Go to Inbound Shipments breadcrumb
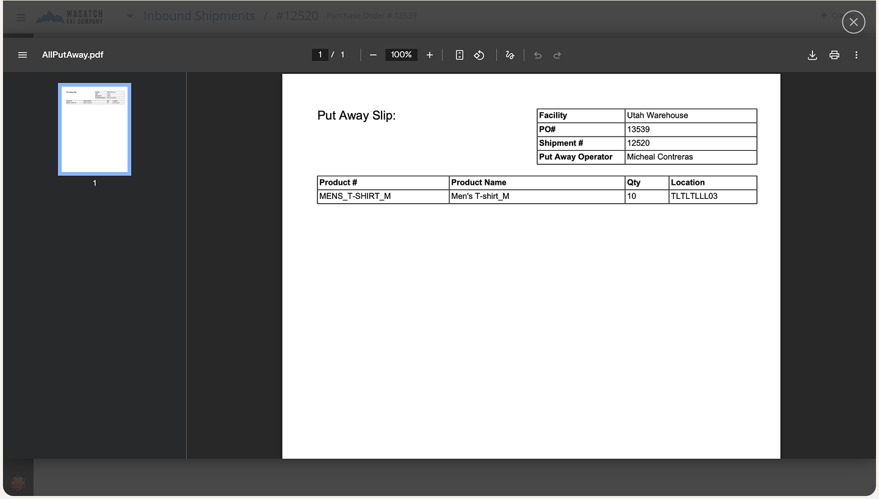 tap(199, 16)
